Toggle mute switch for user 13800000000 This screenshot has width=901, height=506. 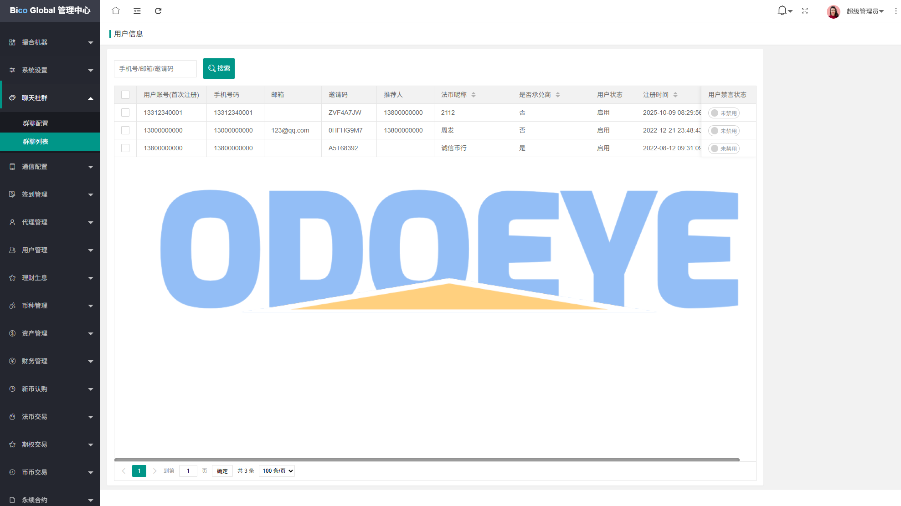click(x=724, y=148)
